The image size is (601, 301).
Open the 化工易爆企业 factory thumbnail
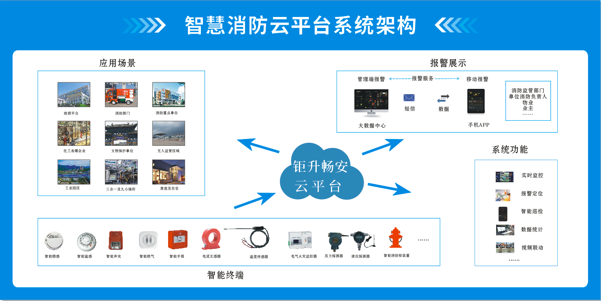point(74,133)
